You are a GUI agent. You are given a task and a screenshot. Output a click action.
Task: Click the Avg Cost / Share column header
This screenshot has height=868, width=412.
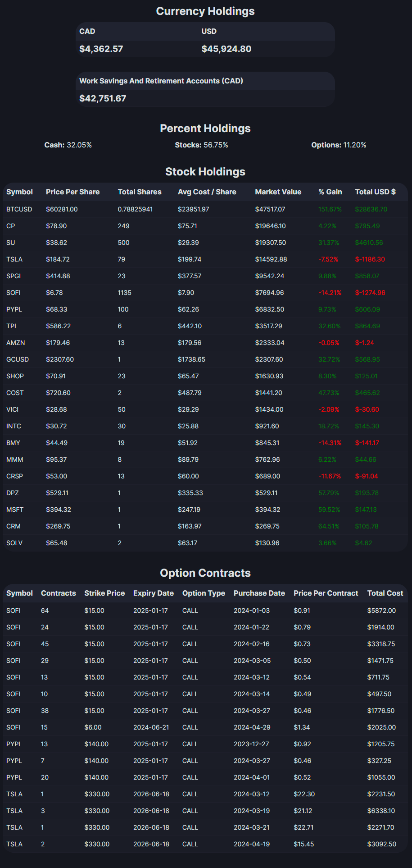(x=207, y=192)
